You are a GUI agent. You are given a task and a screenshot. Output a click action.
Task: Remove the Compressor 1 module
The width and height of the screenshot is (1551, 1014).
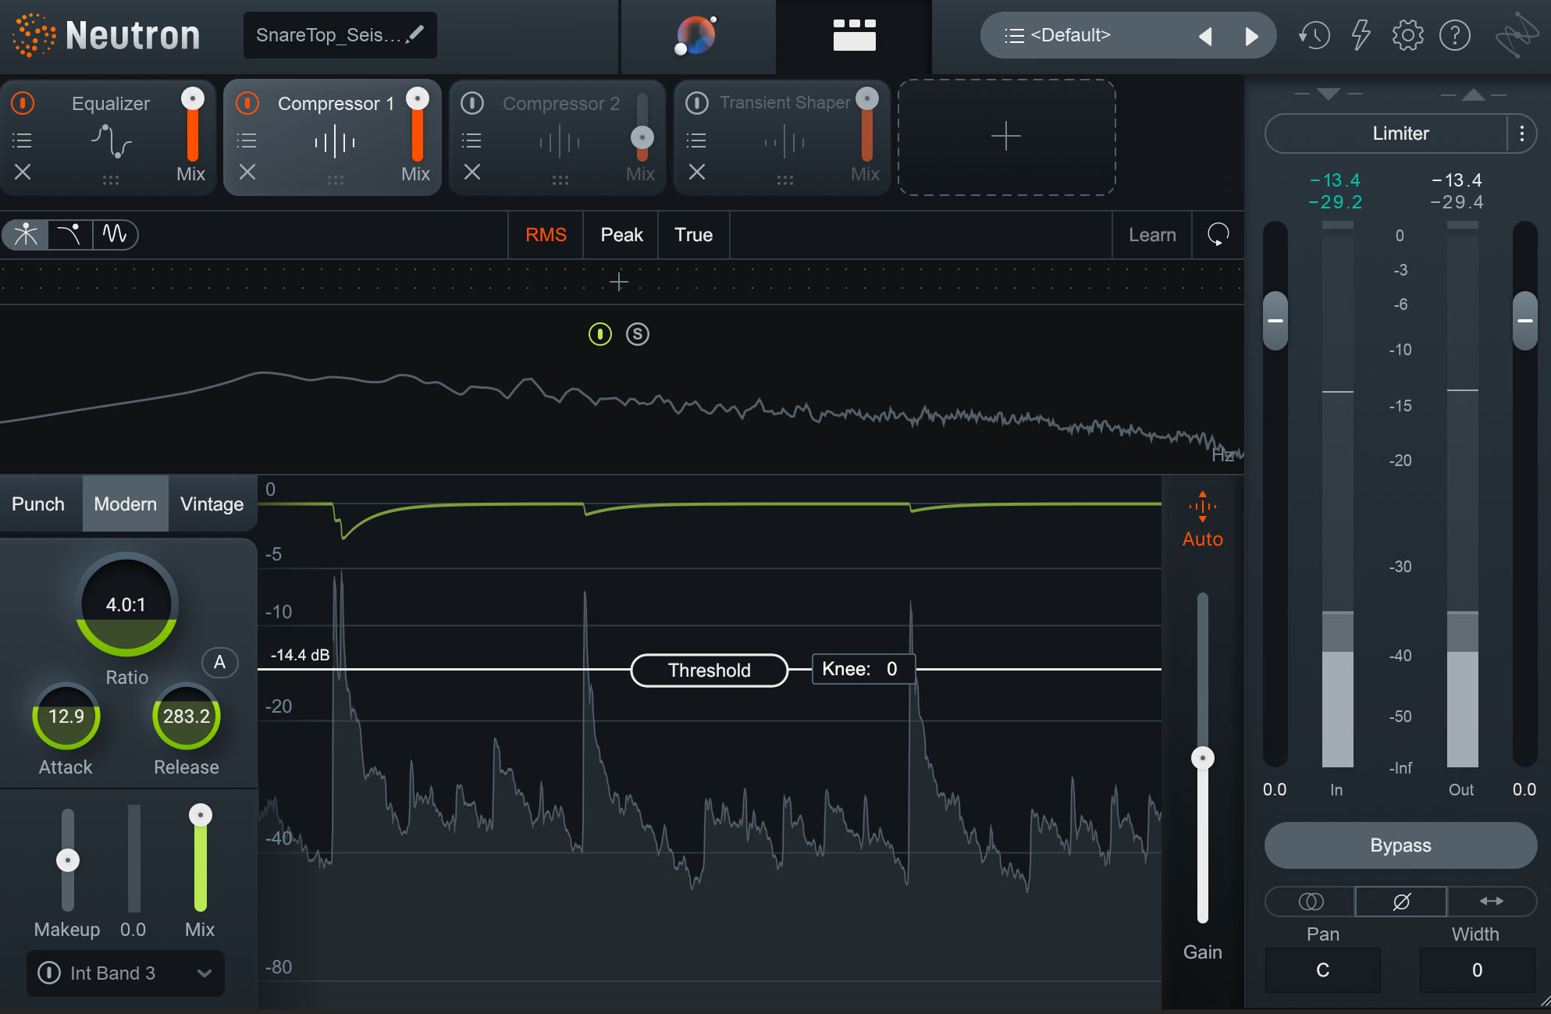coord(247,172)
